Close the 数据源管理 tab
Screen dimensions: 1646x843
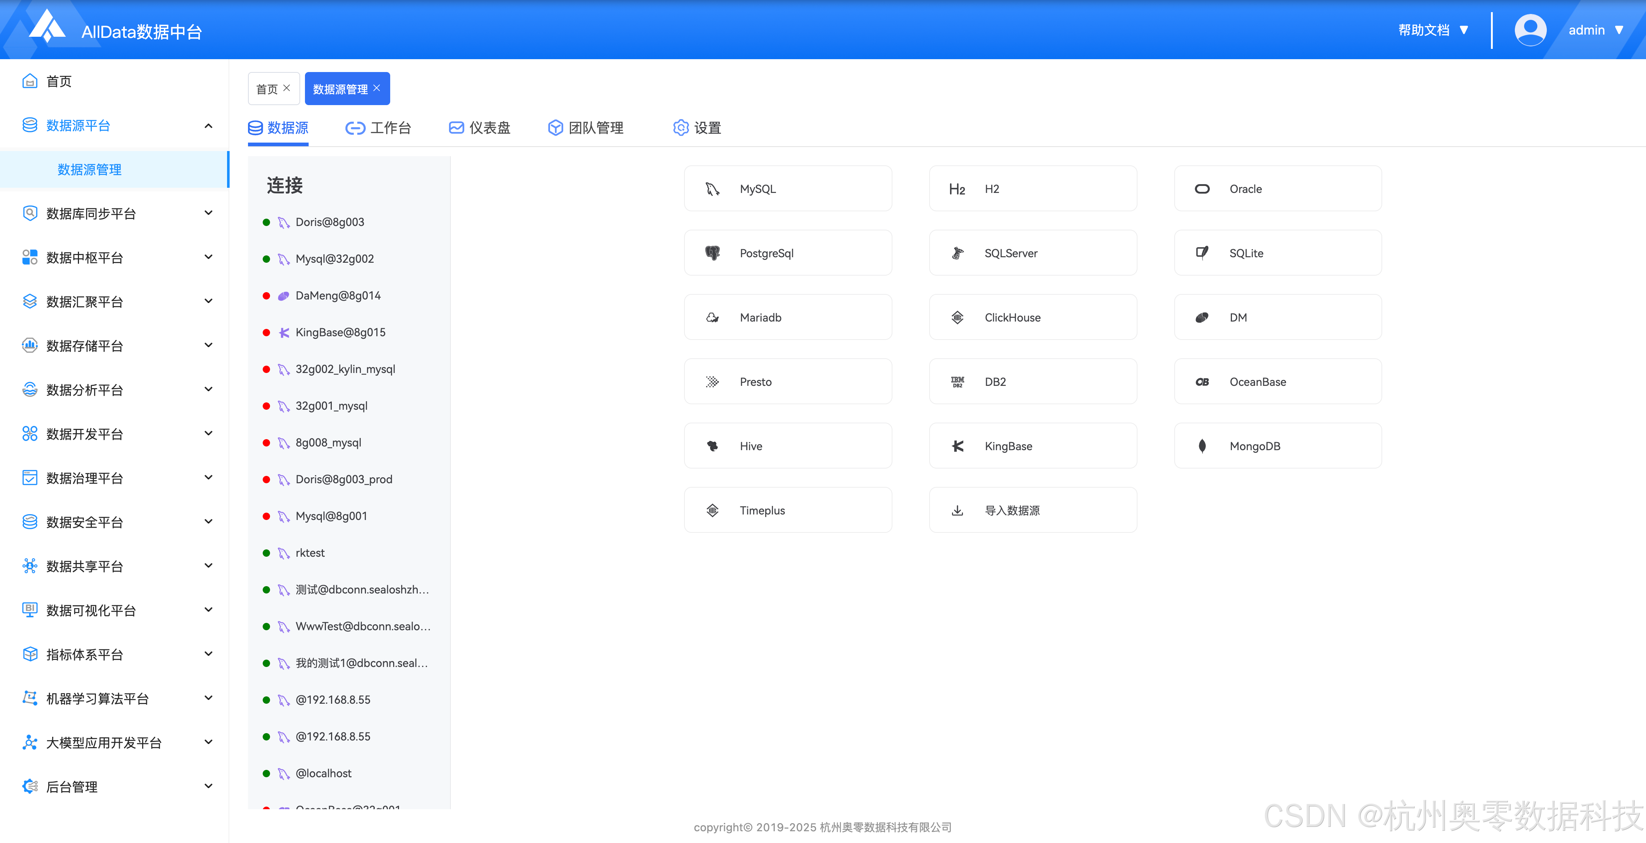tap(377, 88)
